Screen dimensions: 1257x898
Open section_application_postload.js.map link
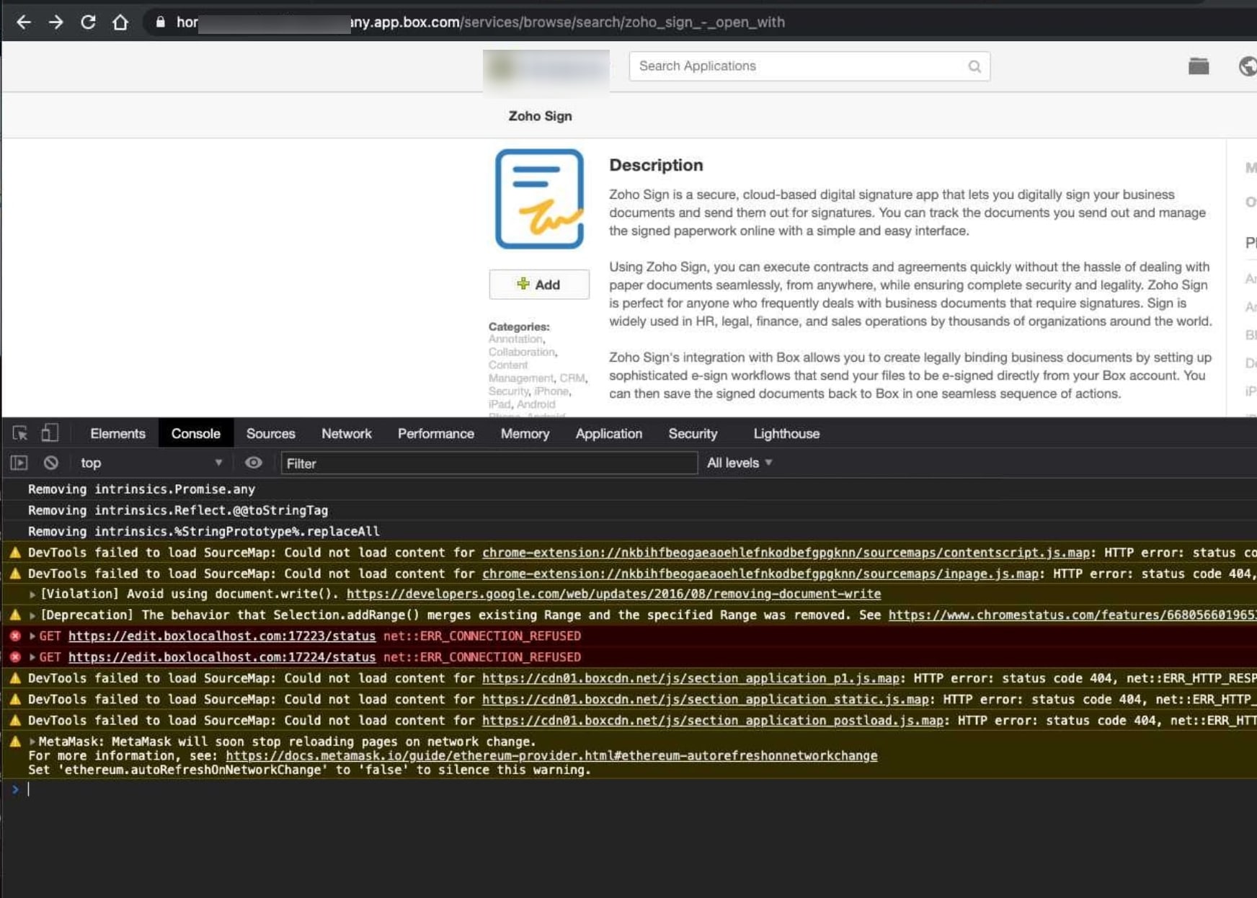click(713, 720)
